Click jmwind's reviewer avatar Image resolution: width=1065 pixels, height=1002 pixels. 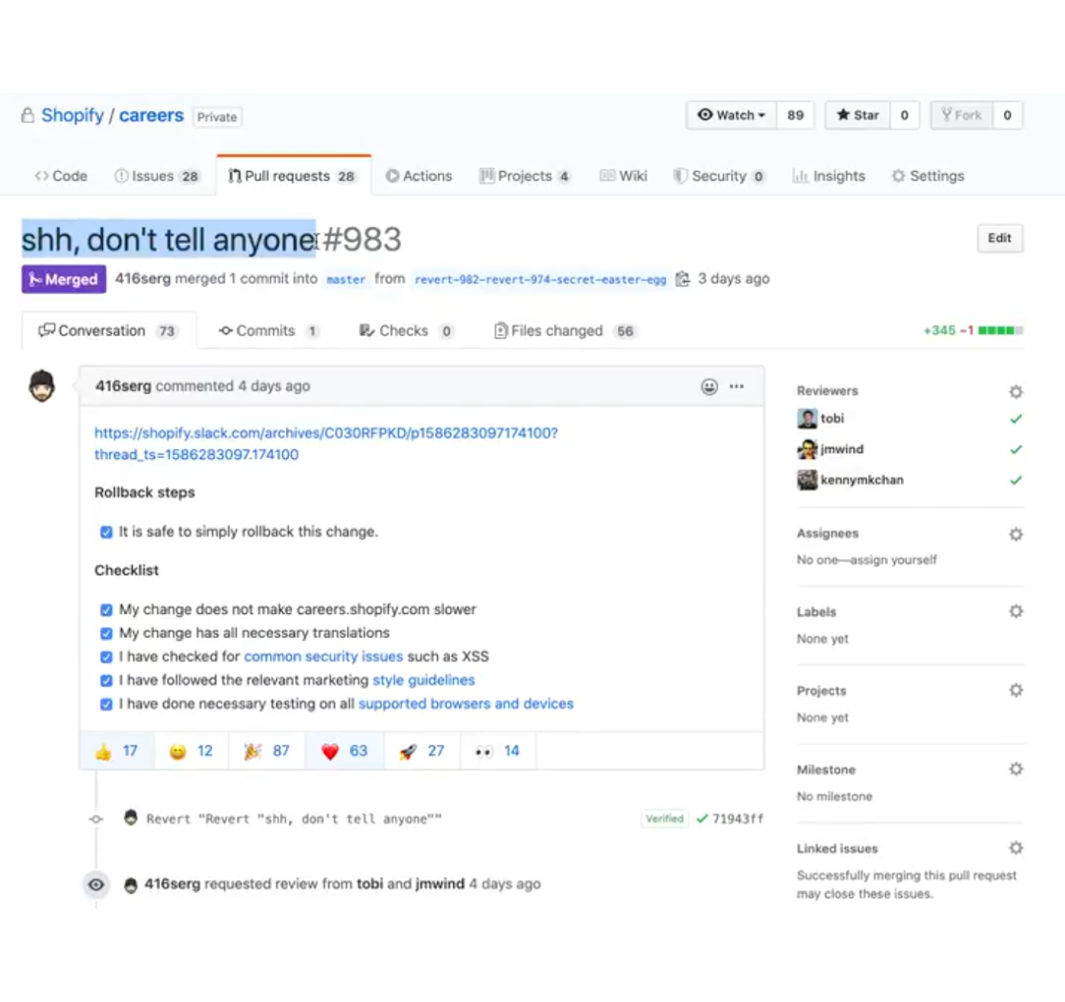(807, 449)
